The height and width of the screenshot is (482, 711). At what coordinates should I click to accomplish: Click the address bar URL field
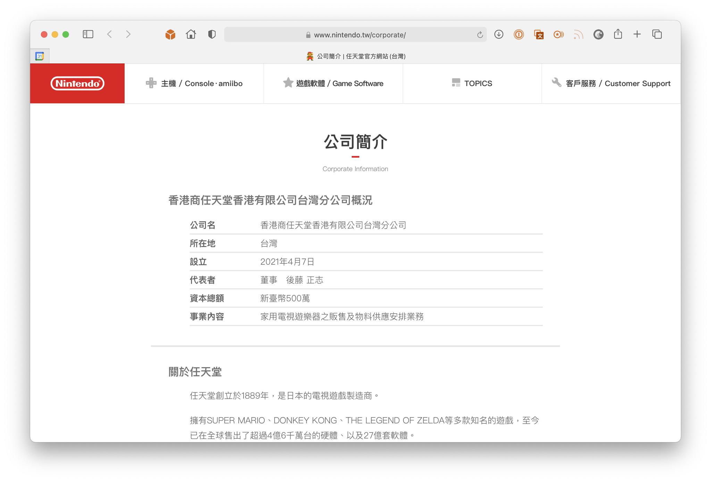355,35
